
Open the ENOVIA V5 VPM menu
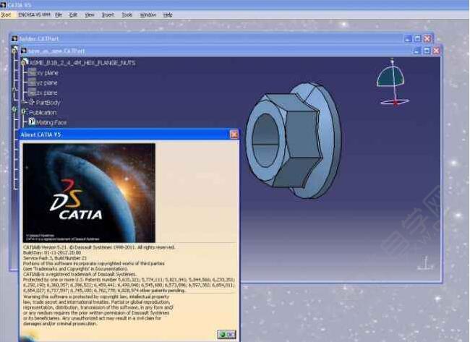pyautogui.click(x=34, y=14)
